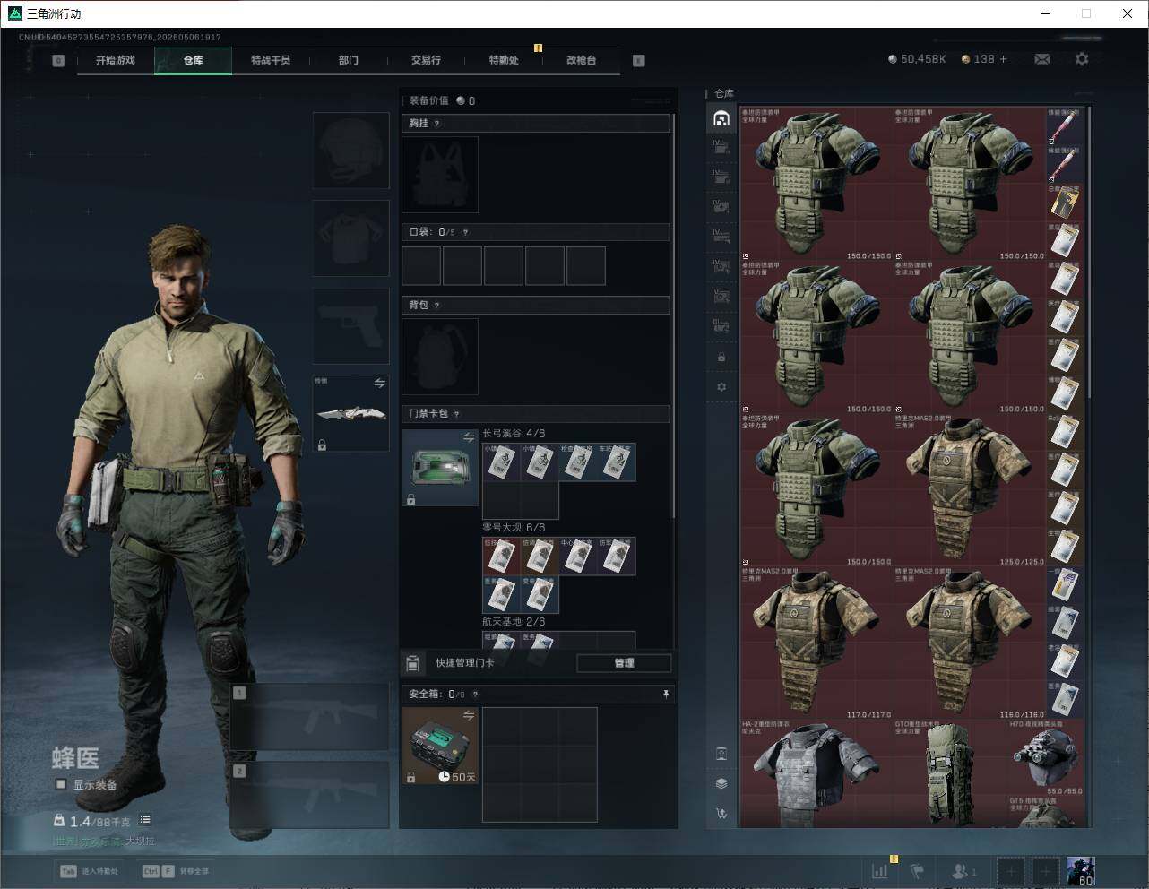Click the Tab 进入特勤处 shortcut button

coord(89,871)
